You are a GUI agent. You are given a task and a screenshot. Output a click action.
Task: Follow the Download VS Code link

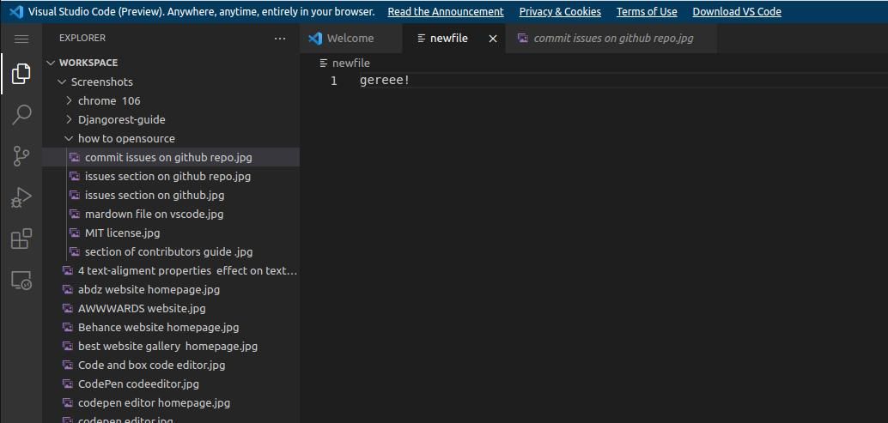pyautogui.click(x=737, y=11)
